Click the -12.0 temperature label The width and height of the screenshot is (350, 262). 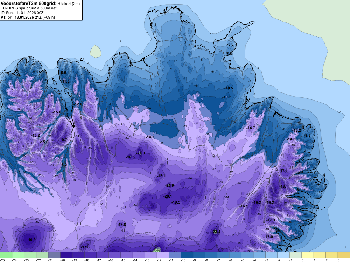pos(78,104)
